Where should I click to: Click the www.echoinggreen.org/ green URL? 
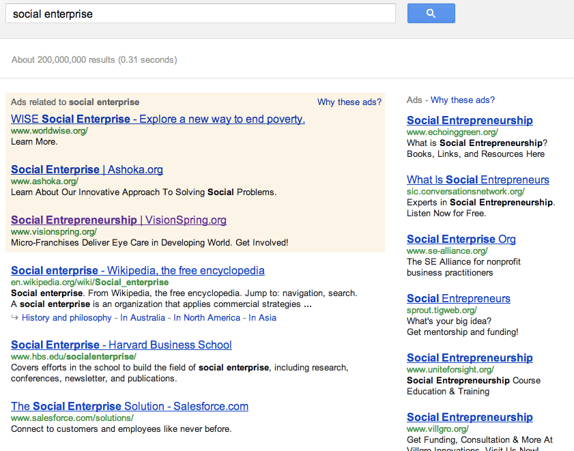click(453, 132)
